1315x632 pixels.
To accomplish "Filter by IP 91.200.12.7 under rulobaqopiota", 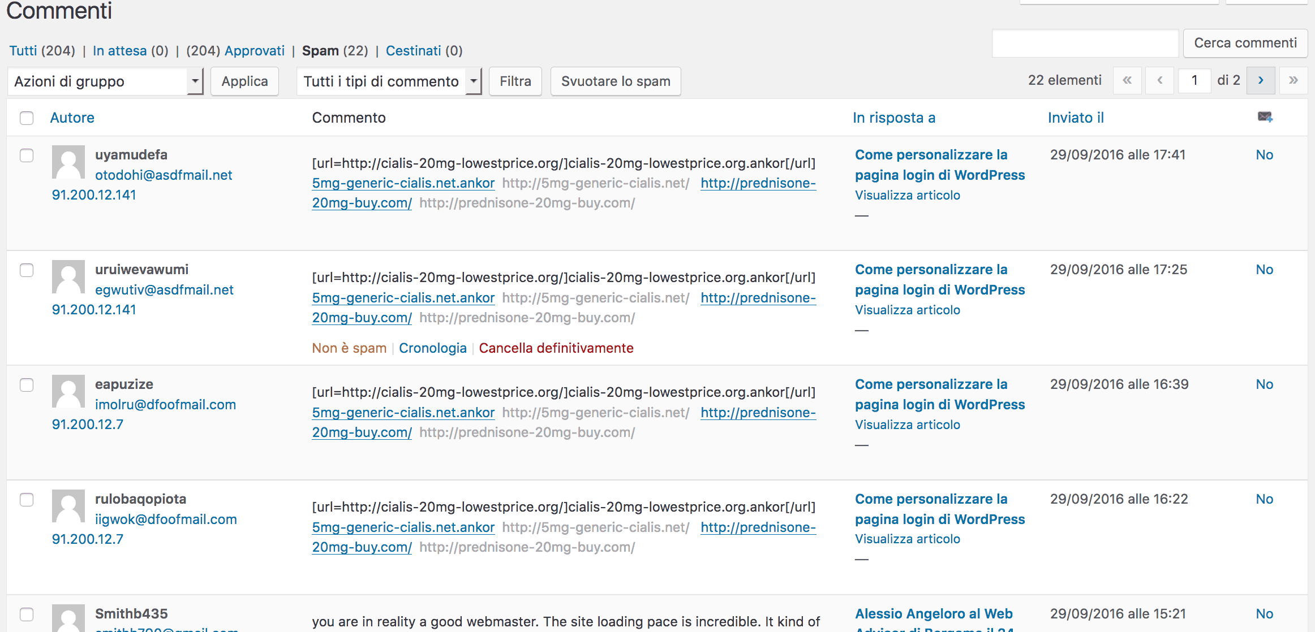I will pyautogui.click(x=88, y=539).
